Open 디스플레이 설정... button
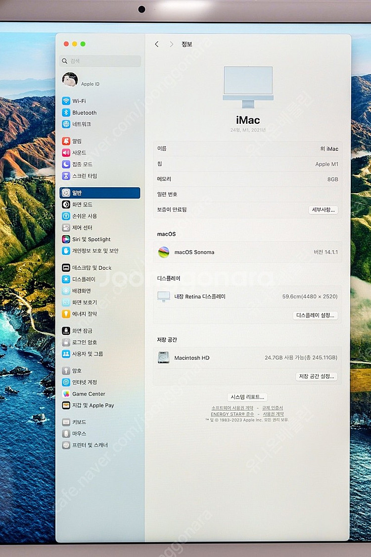Image resolution: width=371 pixels, height=557 pixels. click(x=315, y=315)
